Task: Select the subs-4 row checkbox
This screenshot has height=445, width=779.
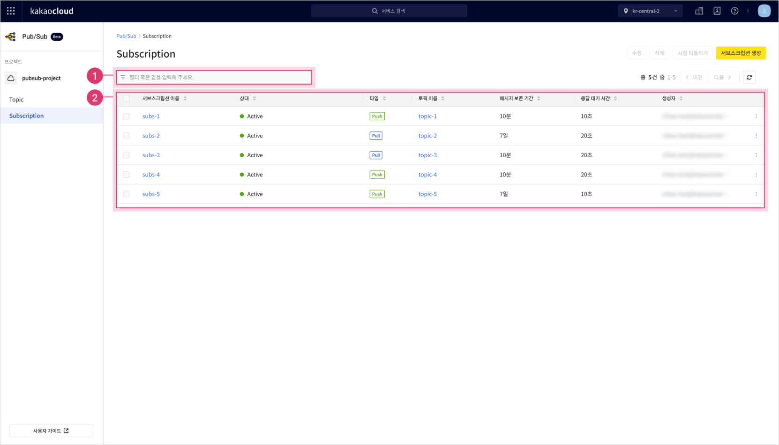Action: point(126,175)
